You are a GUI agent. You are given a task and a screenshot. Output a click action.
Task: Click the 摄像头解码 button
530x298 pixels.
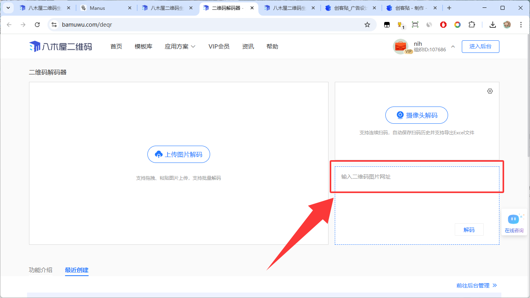click(x=416, y=115)
